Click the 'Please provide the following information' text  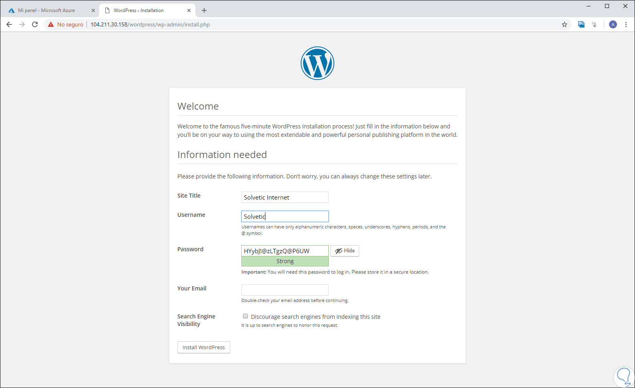[305, 176]
